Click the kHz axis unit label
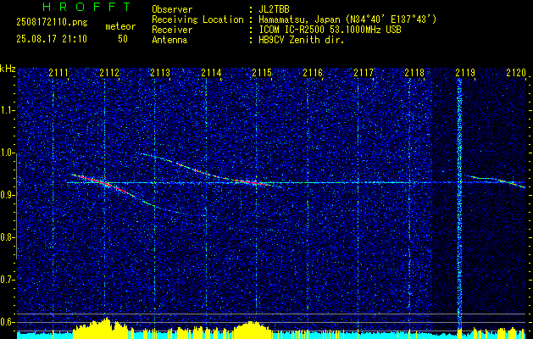The width and height of the screenshot is (533, 339). tap(8, 69)
